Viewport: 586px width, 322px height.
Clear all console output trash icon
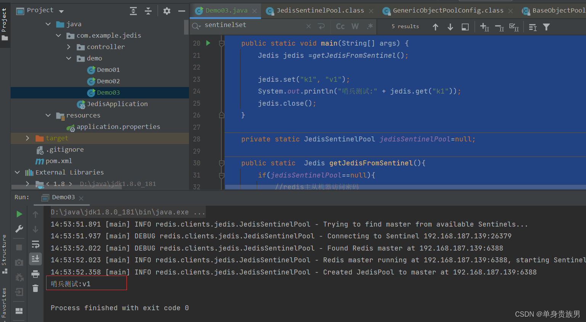pos(35,289)
